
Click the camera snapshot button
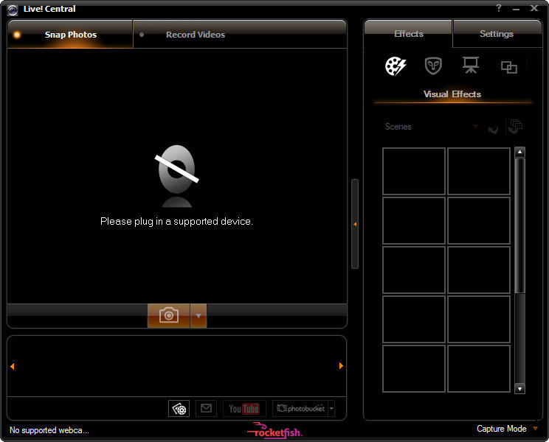pos(169,315)
